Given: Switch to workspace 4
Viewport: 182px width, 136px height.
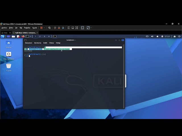Looking at the screenshot, I should (x=49, y=37).
